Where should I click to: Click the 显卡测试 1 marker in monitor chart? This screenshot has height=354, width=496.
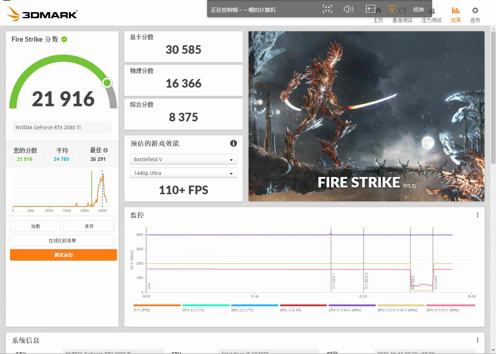tap(334, 281)
